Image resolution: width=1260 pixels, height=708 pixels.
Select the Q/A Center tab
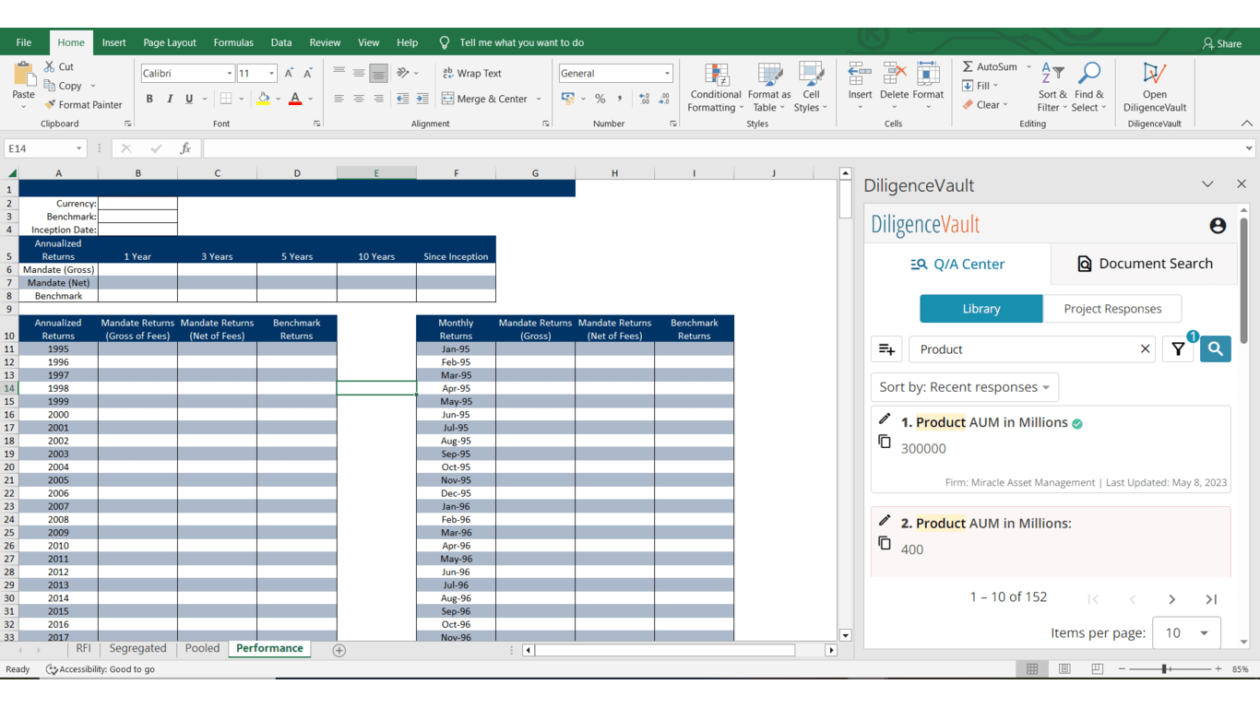(957, 264)
